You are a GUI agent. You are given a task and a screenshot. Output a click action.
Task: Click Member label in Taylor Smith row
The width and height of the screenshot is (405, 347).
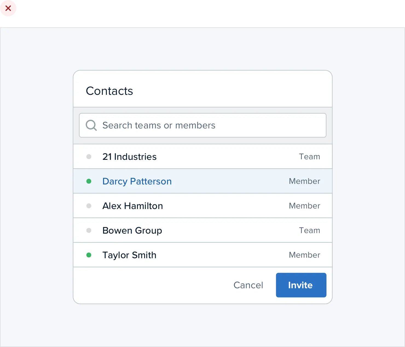[x=304, y=255]
